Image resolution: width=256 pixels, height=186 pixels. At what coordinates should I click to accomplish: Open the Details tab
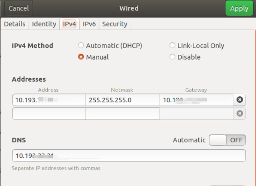coord(15,24)
